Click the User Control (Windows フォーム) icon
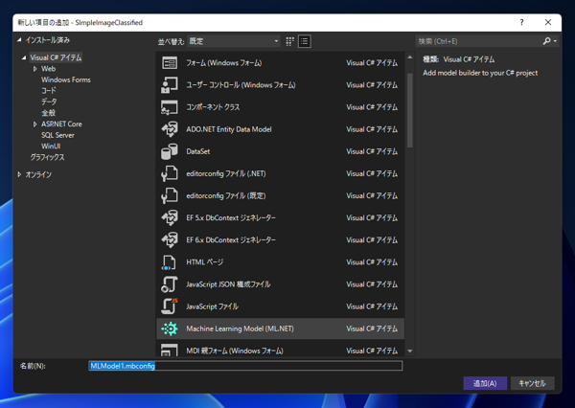Image resolution: width=575 pixels, height=408 pixels. [170, 85]
